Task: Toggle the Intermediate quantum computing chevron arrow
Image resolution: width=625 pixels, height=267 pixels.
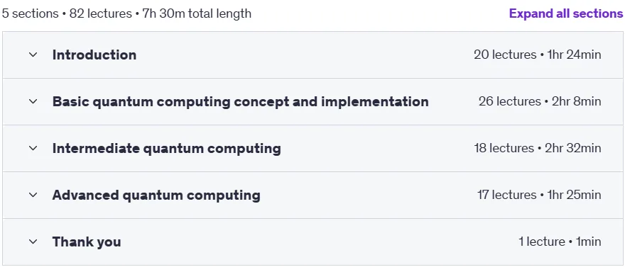Action: click(33, 149)
